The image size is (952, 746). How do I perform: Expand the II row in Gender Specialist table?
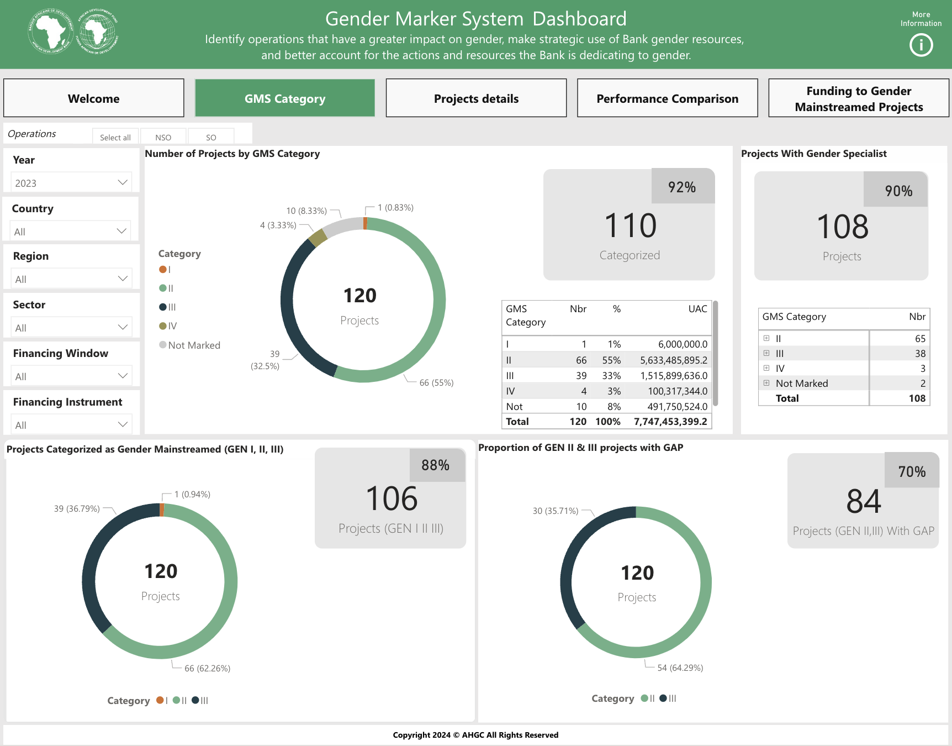click(766, 338)
